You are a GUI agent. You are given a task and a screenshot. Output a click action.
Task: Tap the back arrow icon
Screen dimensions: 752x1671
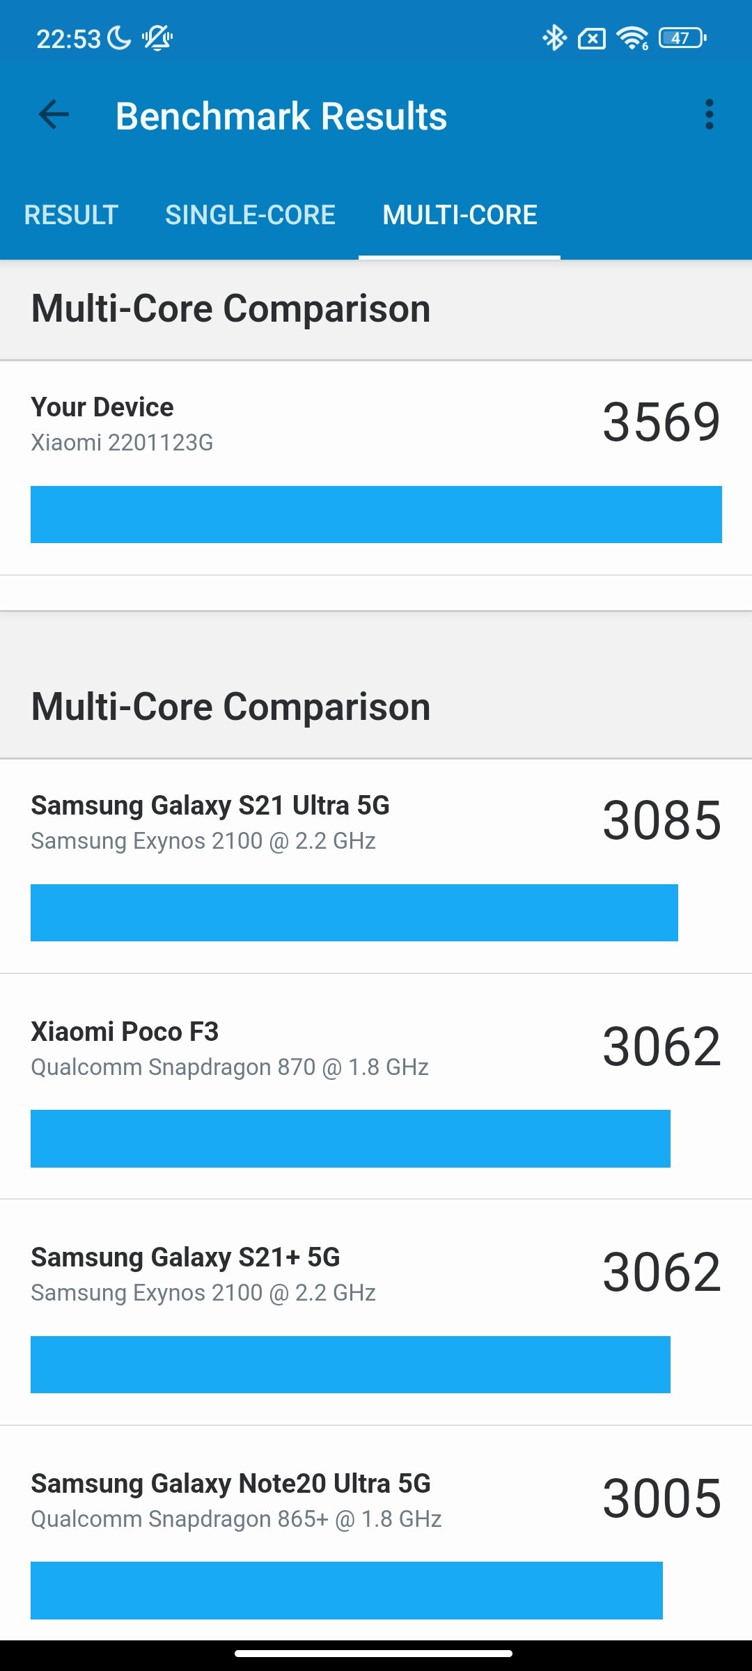coord(54,115)
